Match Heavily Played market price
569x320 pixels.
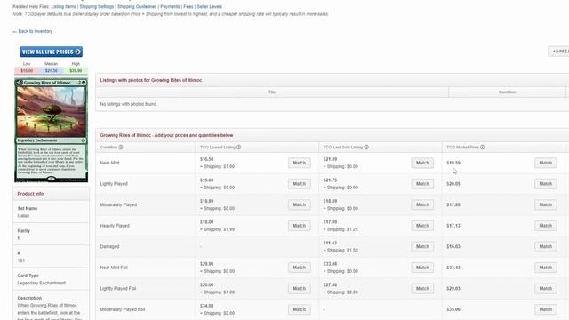545,226
